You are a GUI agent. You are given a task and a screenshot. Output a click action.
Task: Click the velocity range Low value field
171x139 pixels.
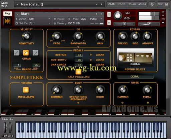17,65
